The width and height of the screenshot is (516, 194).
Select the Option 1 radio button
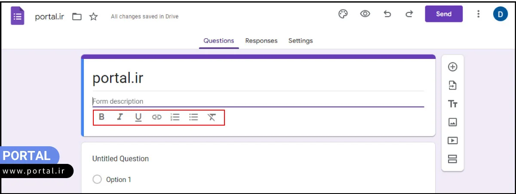pos(97,179)
